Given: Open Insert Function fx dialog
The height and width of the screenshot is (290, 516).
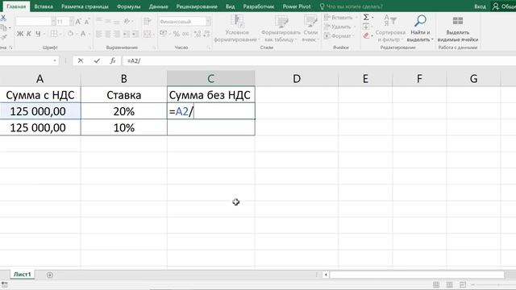Looking at the screenshot, I should [x=113, y=61].
